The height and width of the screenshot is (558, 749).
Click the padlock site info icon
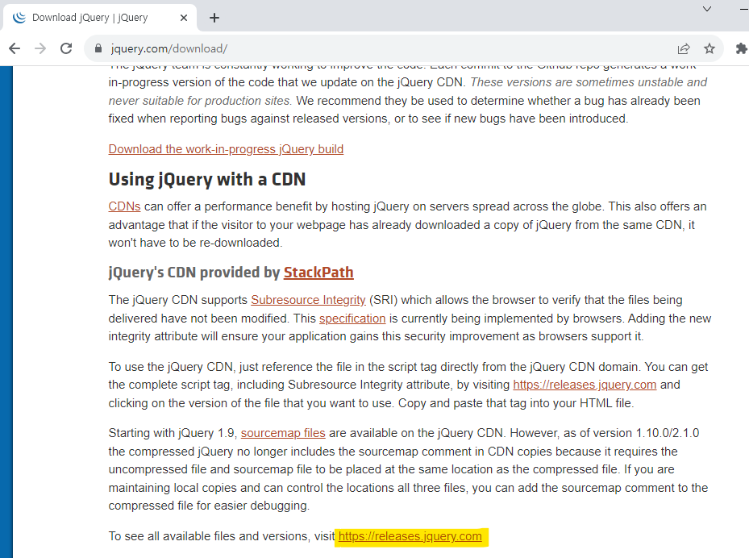click(98, 48)
